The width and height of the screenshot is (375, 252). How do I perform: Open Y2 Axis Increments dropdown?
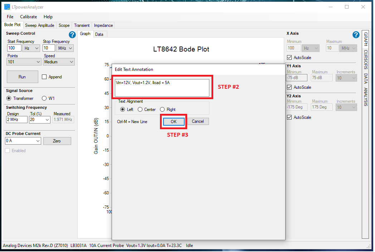(x=346, y=107)
